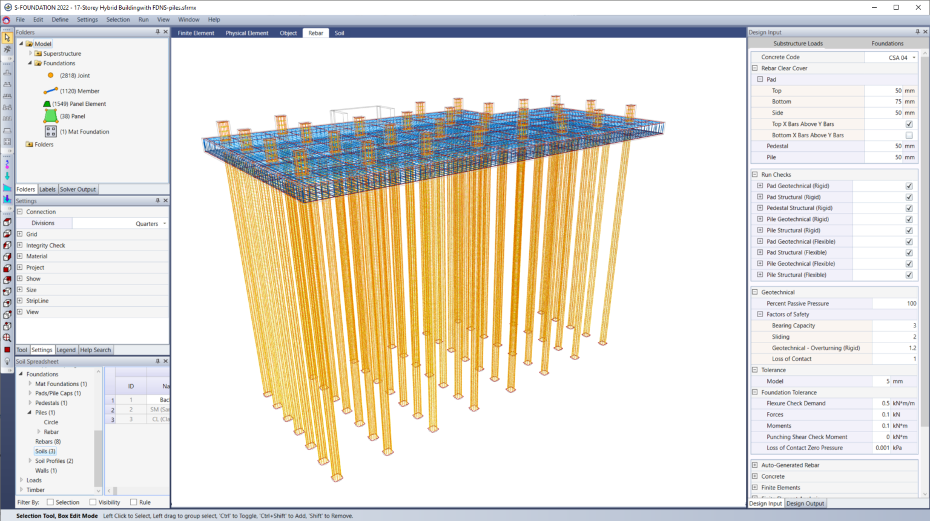This screenshot has height=521, width=930.
Task: Open the Concrete Code CSA 04 dropdown
Action: pyautogui.click(x=914, y=57)
